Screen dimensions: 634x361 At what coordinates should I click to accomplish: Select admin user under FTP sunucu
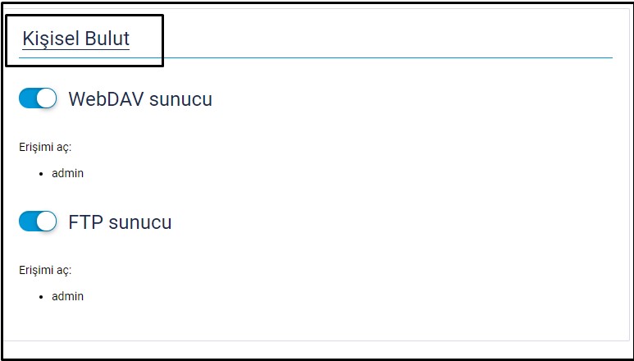tap(67, 296)
